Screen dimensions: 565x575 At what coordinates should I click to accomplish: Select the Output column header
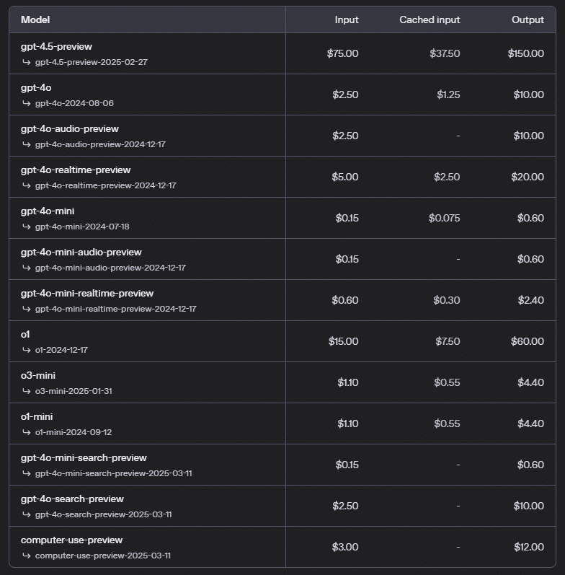tap(528, 19)
